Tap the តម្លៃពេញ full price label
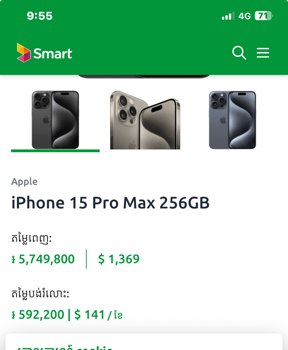Image resolution: width=288 pixels, height=350 pixels. (x=32, y=238)
